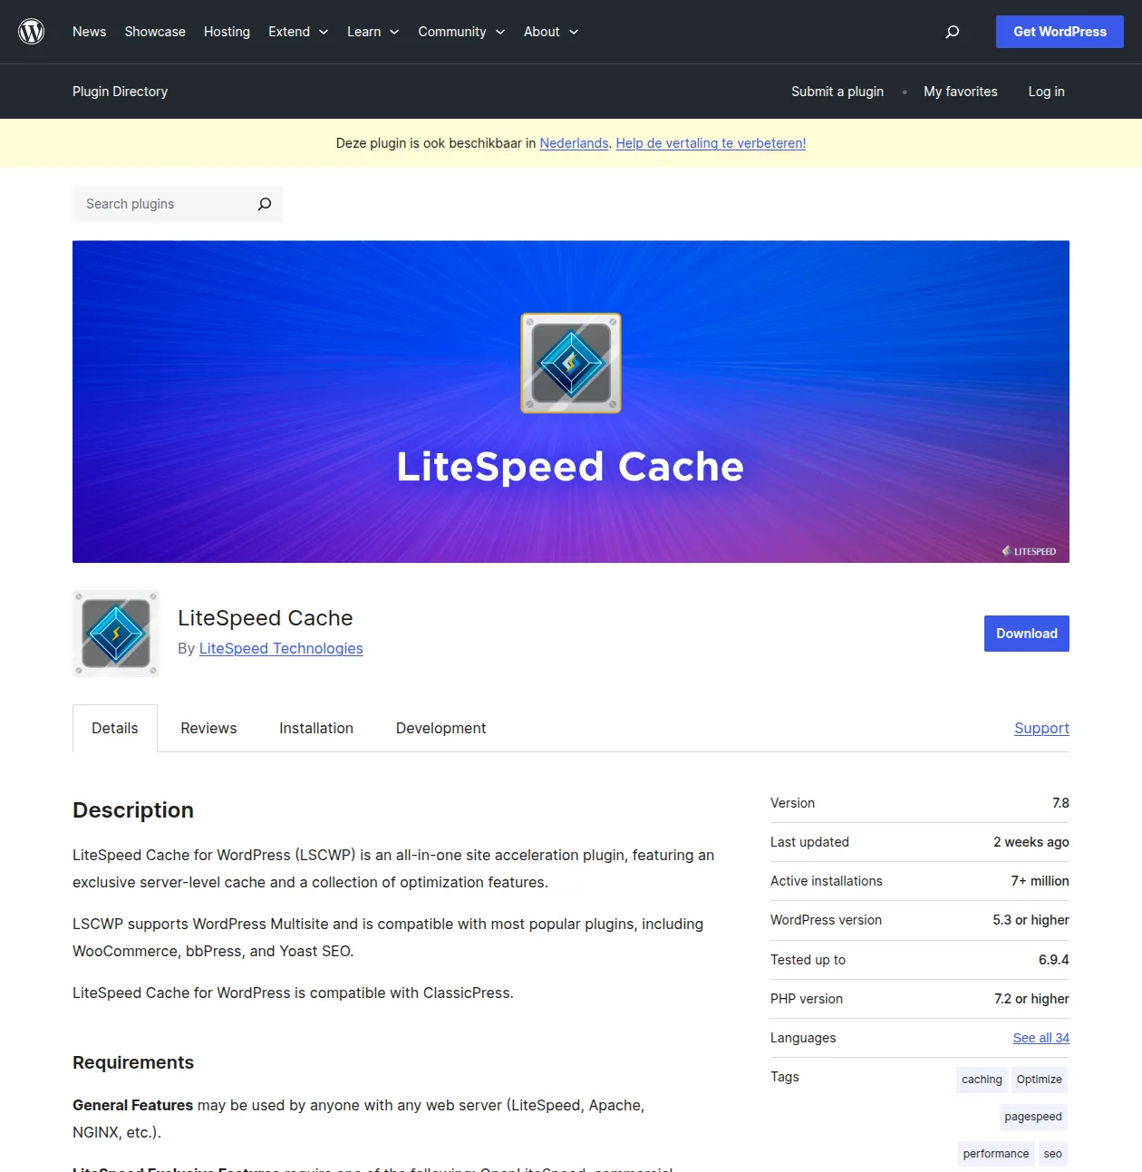Download the LiteSpeed Cache plugin

tap(1026, 633)
